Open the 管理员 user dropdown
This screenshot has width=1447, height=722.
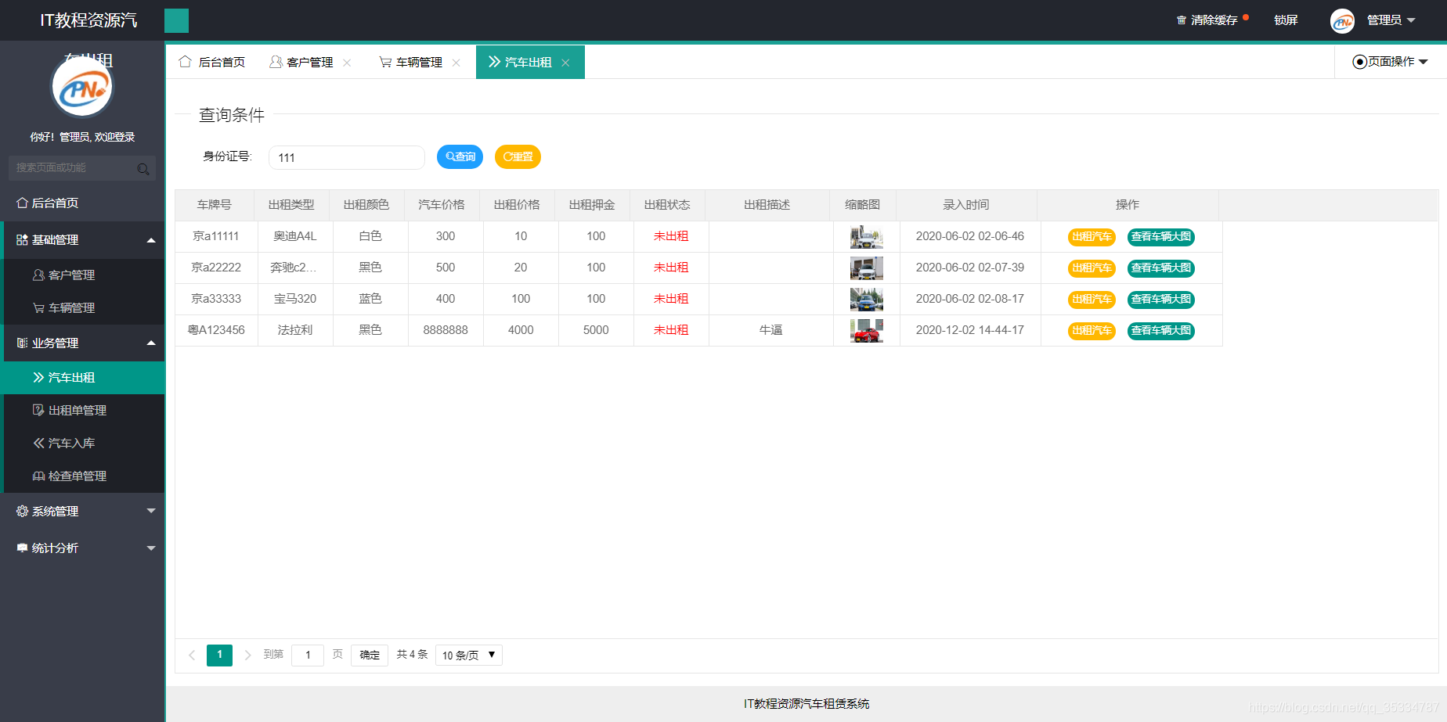point(1391,20)
